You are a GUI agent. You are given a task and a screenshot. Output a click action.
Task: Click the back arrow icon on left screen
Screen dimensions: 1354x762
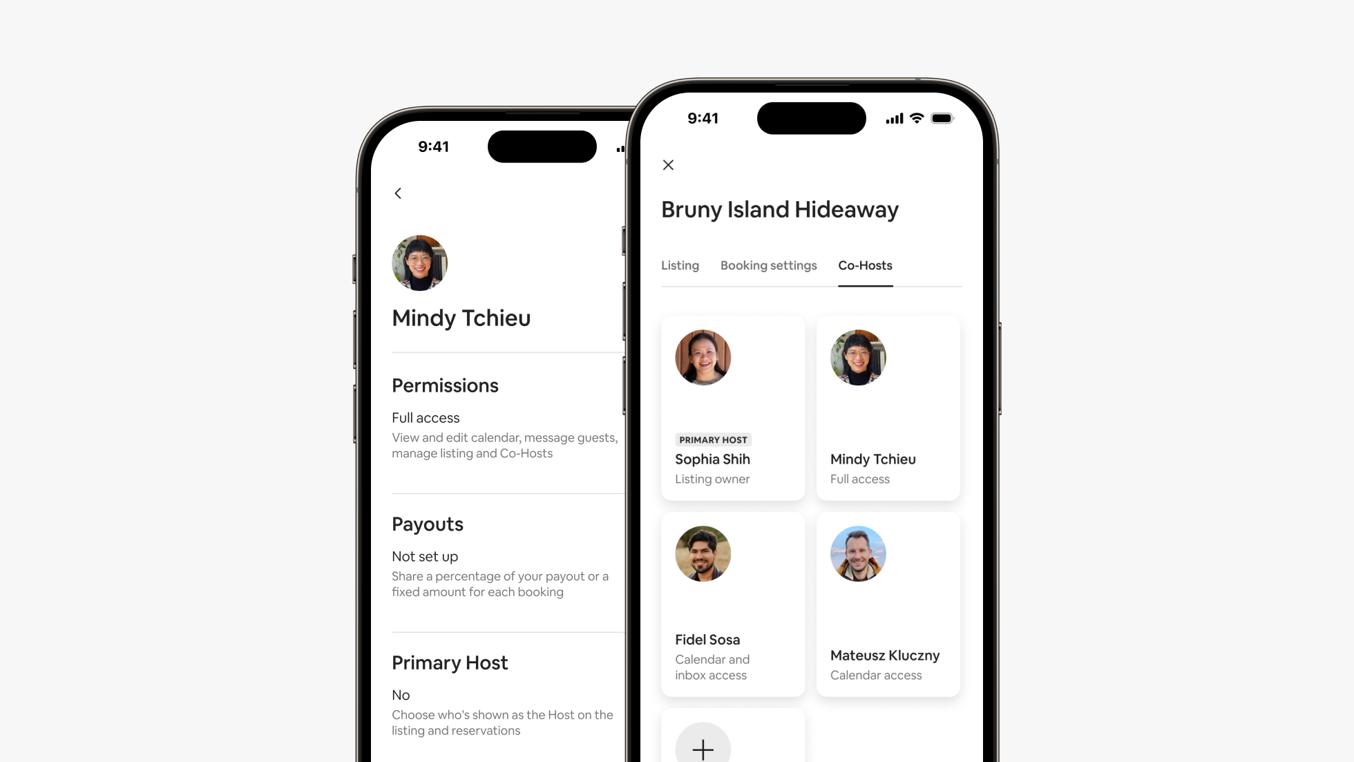[x=398, y=191]
